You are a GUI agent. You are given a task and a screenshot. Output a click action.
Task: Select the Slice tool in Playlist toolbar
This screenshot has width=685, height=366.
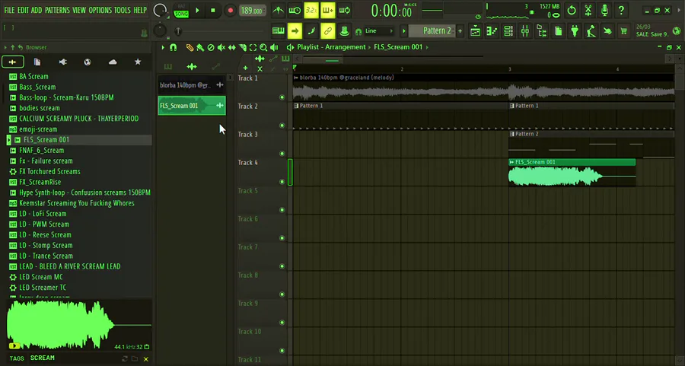243,48
